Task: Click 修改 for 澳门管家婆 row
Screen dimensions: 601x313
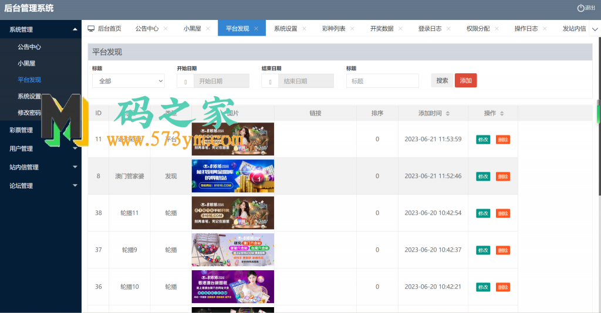Action: [483, 176]
